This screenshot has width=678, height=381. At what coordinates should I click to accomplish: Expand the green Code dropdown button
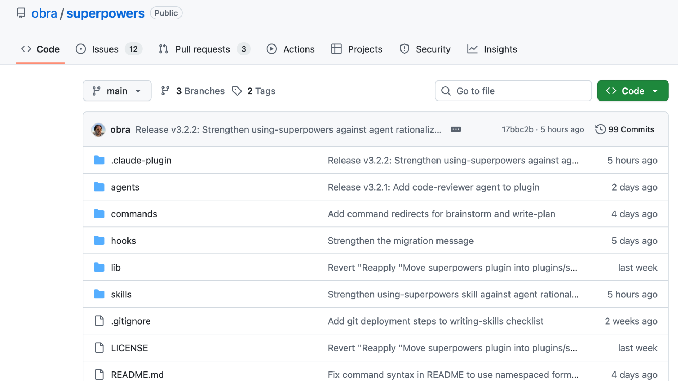pos(632,91)
